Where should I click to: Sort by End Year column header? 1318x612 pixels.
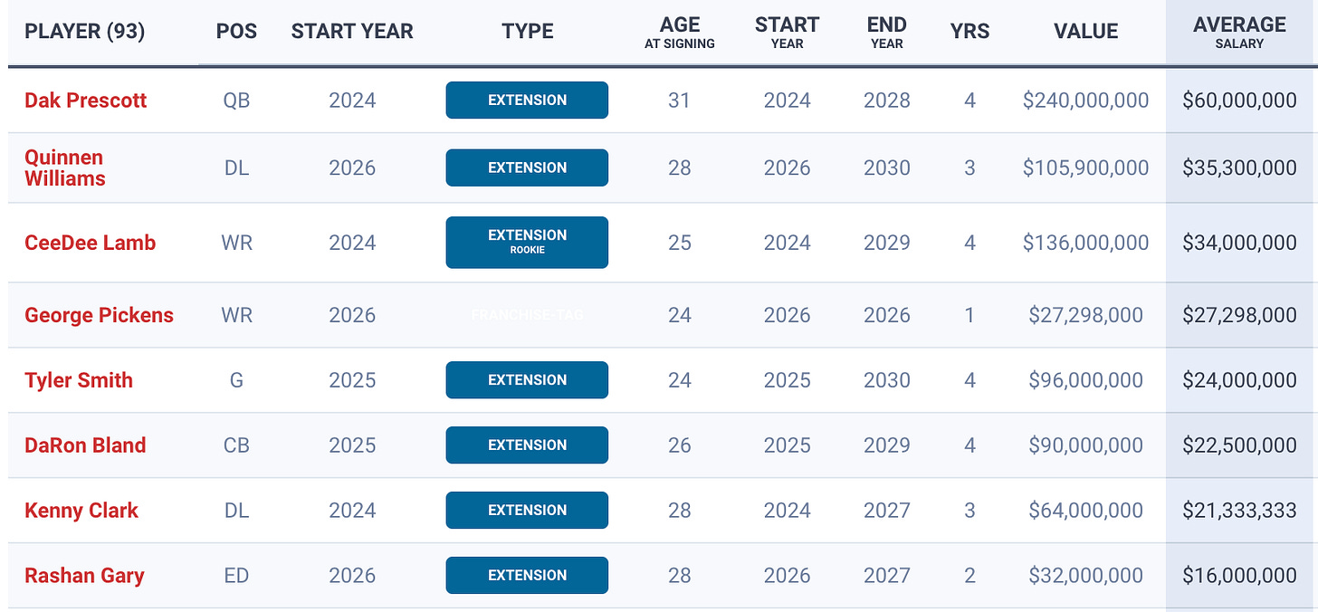(x=886, y=31)
